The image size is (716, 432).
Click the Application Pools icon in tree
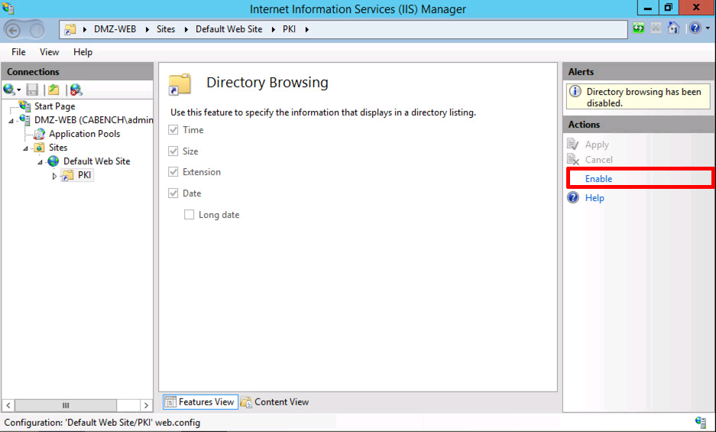pyautogui.click(x=39, y=134)
